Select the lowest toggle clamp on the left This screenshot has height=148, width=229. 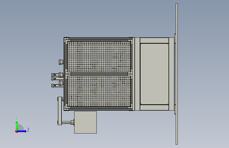tap(57, 86)
